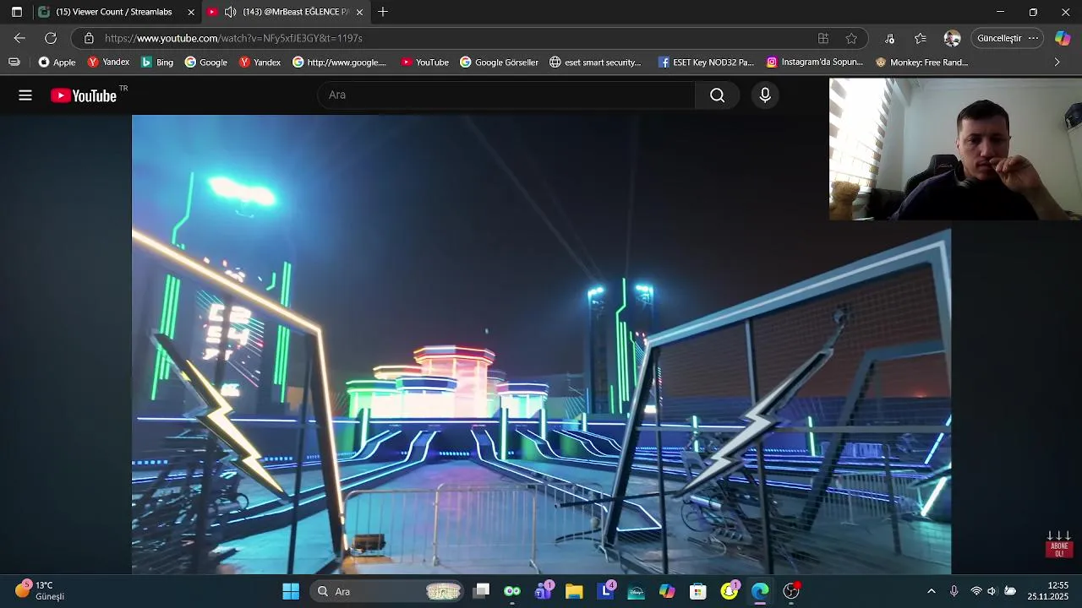Open the Windows Start menu

[x=291, y=591]
